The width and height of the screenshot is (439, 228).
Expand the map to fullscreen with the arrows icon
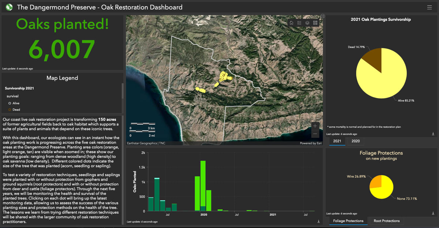[x=322, y=16]
